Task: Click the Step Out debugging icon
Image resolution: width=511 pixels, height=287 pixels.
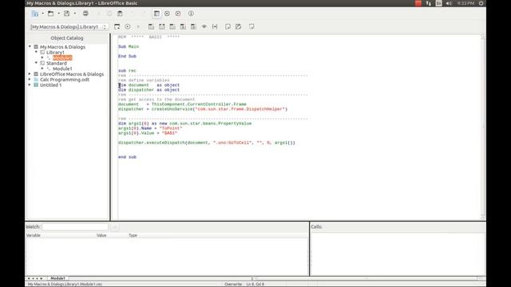Action: (x=172, y=26)
